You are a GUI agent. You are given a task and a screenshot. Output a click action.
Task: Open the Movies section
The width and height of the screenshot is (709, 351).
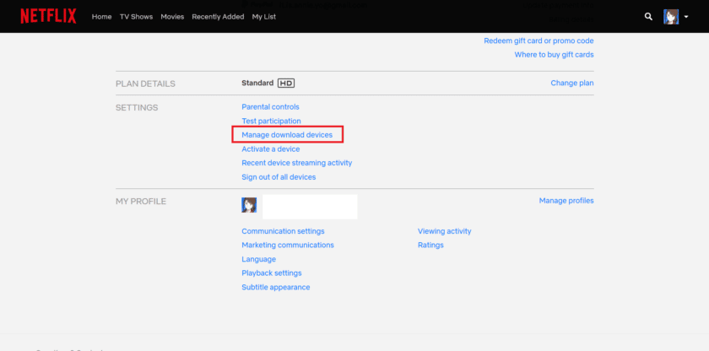[172, 17]
